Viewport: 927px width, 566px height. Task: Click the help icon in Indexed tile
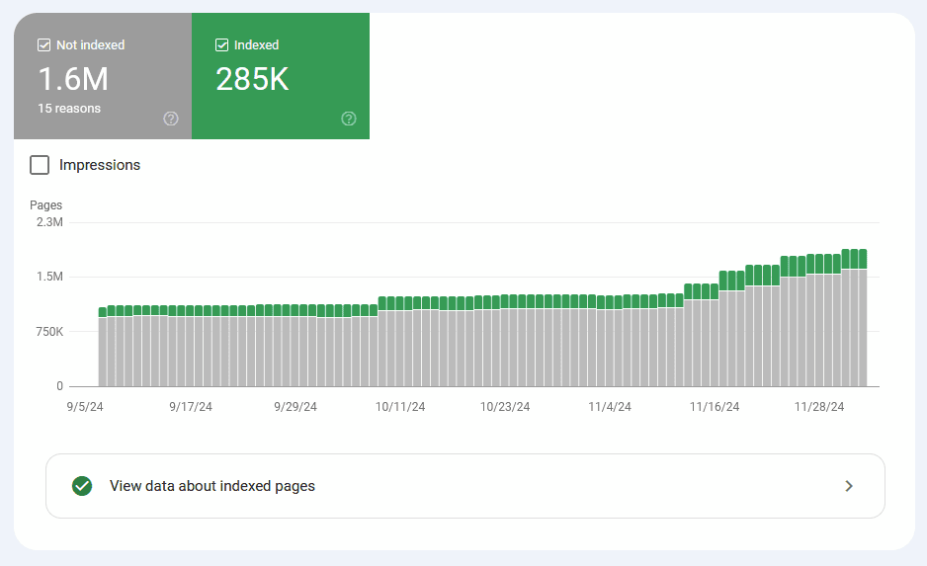coord(349,119)
